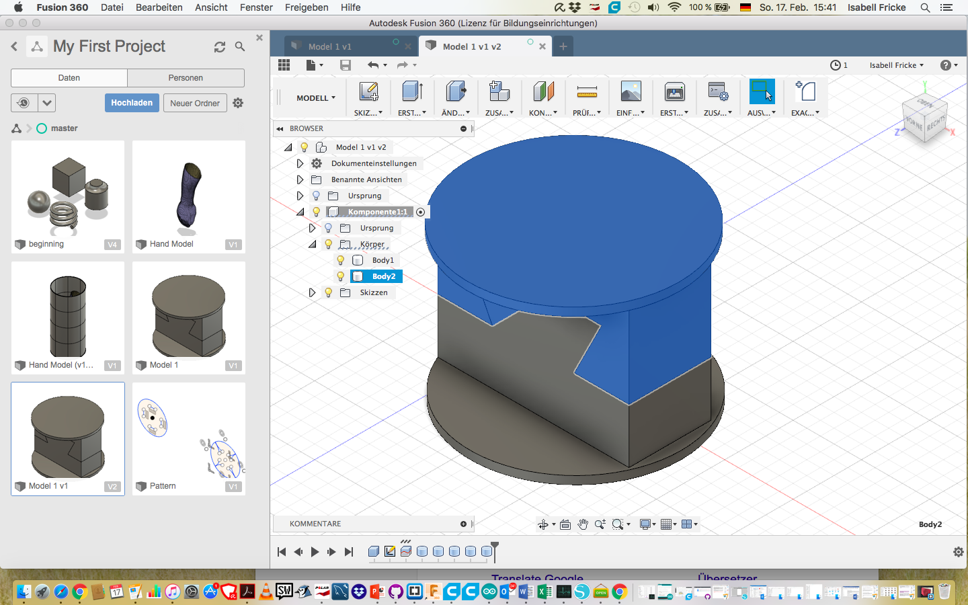
Task: Open macOS Spotlight search
Action: [925, 7]
